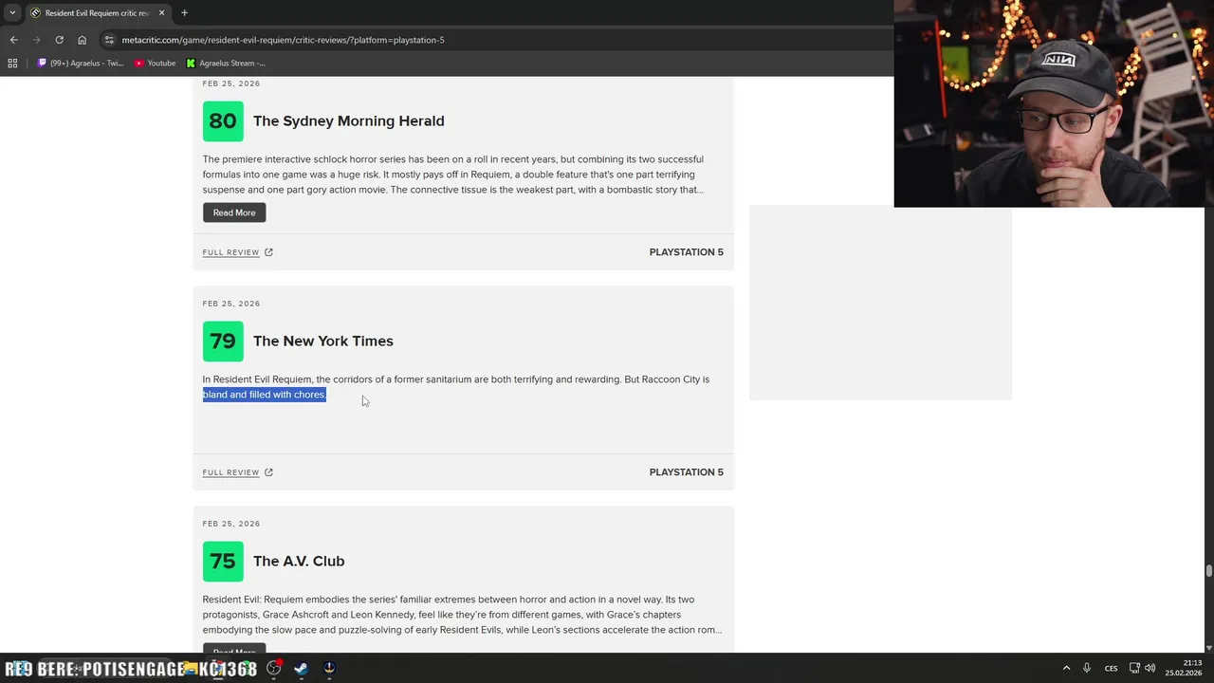Click FEB 25, 2026 date above The New York Times
Image resolution: width=1214 pixels, height=683 pixels.
[x=230, y=304]
